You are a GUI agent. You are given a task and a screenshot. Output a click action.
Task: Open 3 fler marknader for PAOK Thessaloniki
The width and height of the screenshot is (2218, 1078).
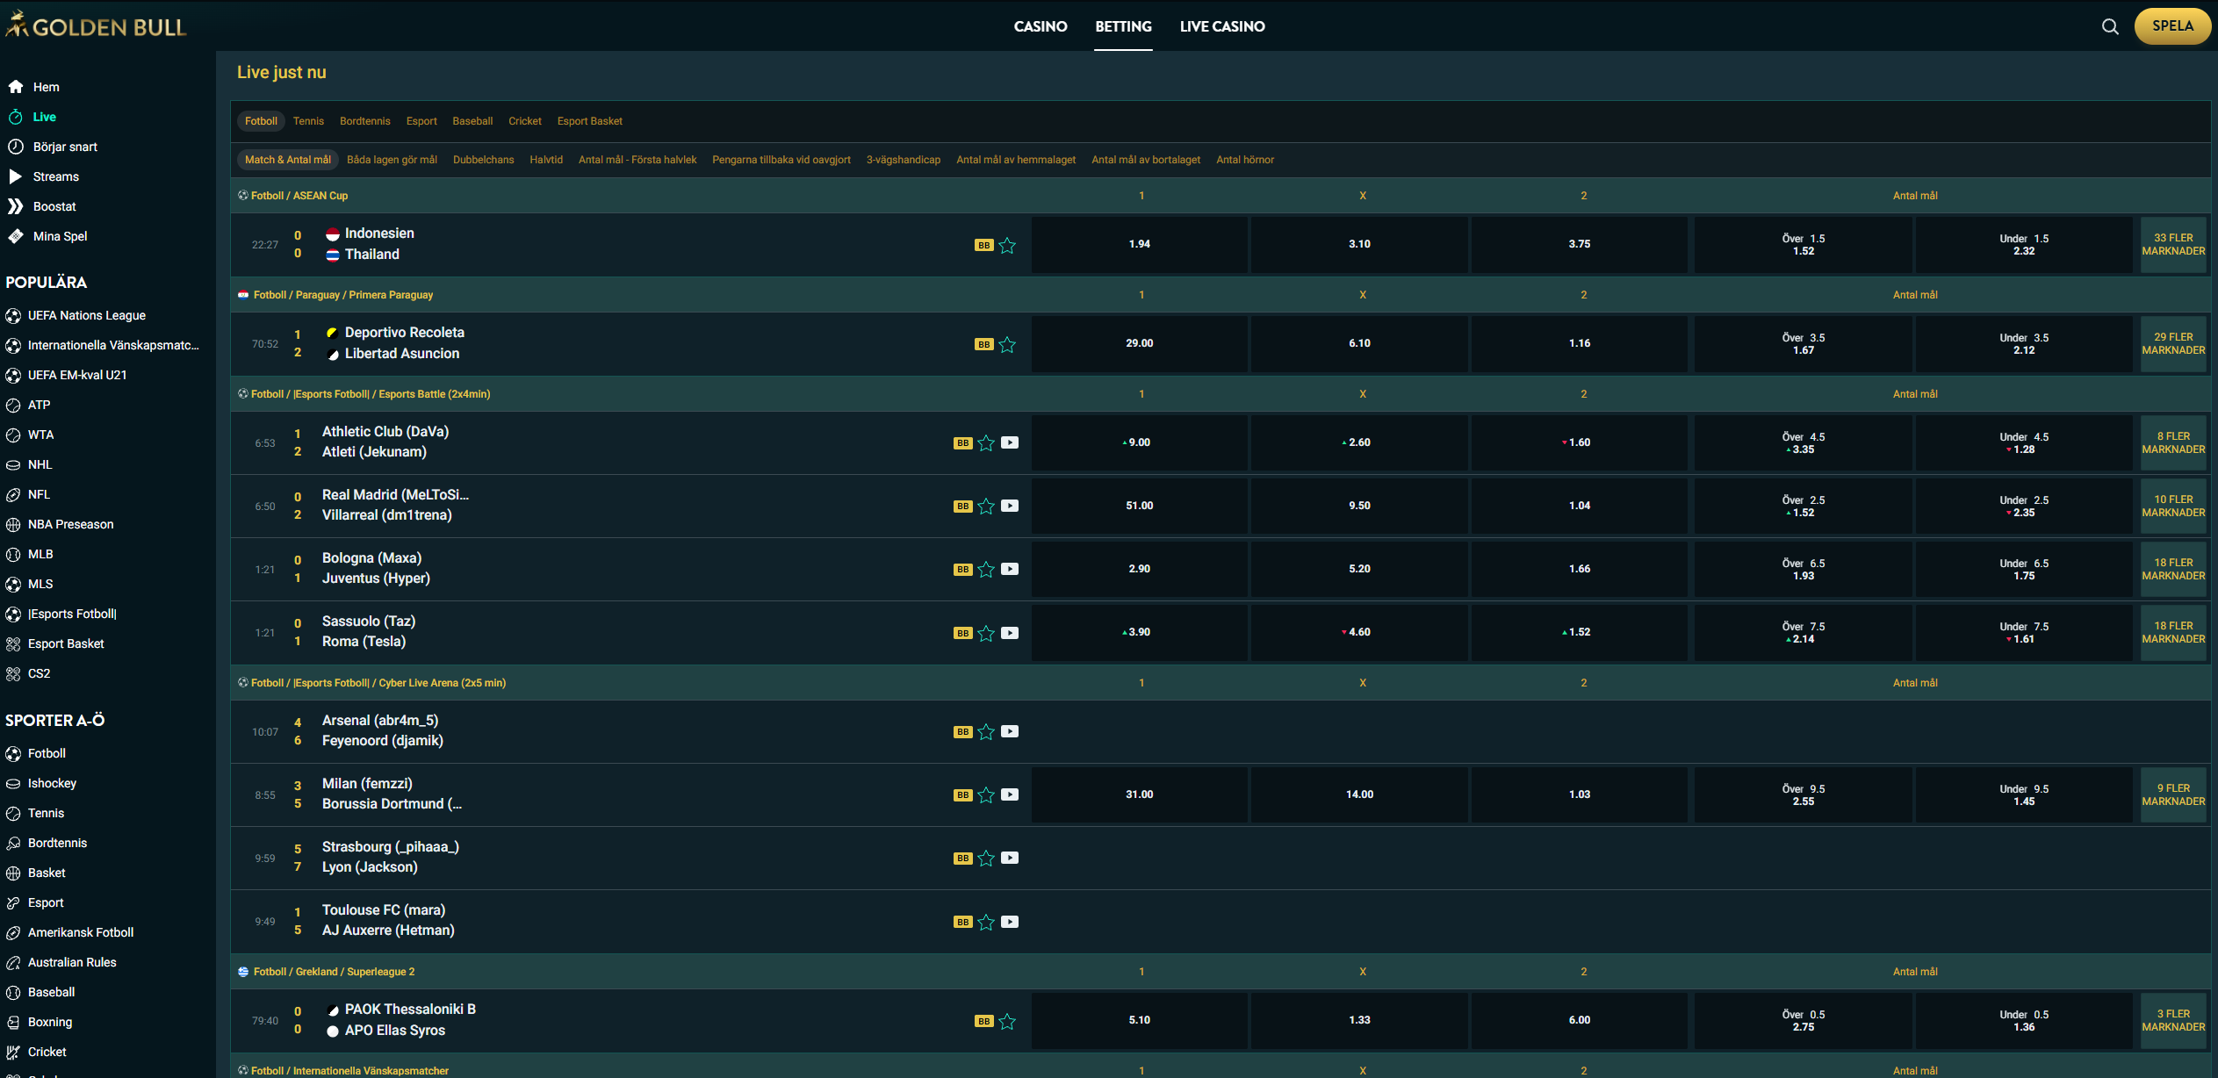pyautogui.click(x=2173, y=1020)
